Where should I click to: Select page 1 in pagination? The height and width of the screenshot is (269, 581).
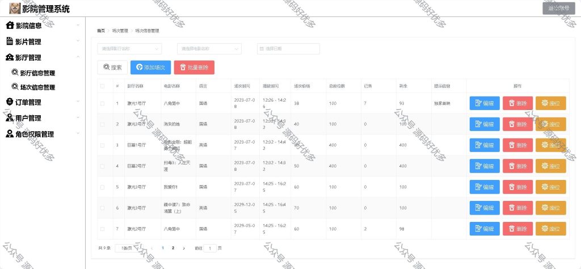coord(163,248)
